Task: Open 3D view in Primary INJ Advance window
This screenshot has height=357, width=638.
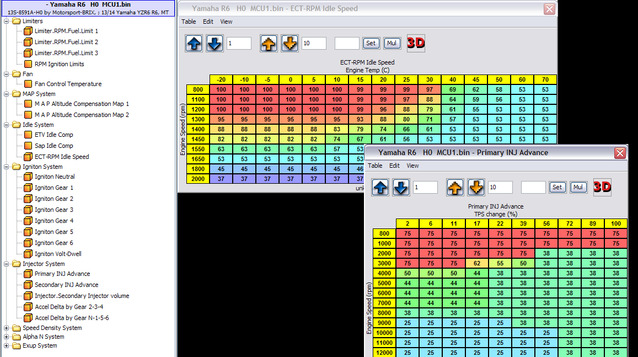Action: 602,187
